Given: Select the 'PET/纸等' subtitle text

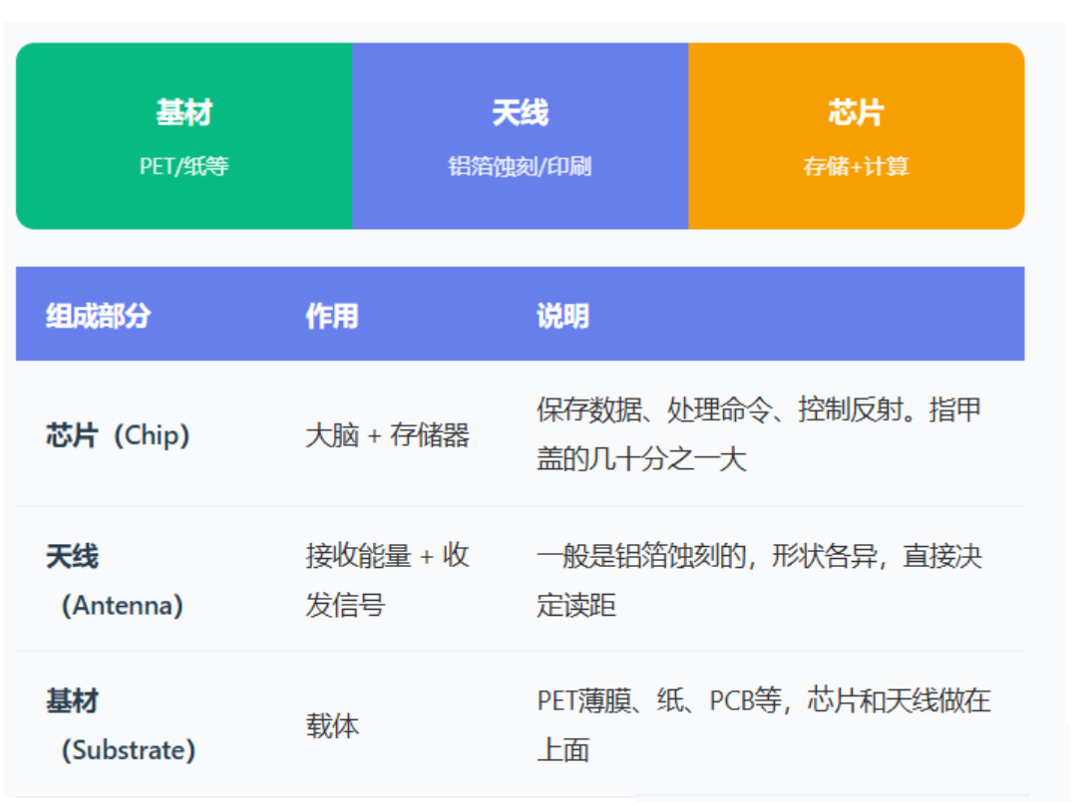Looking at the screenshot, I should [183, 166].
